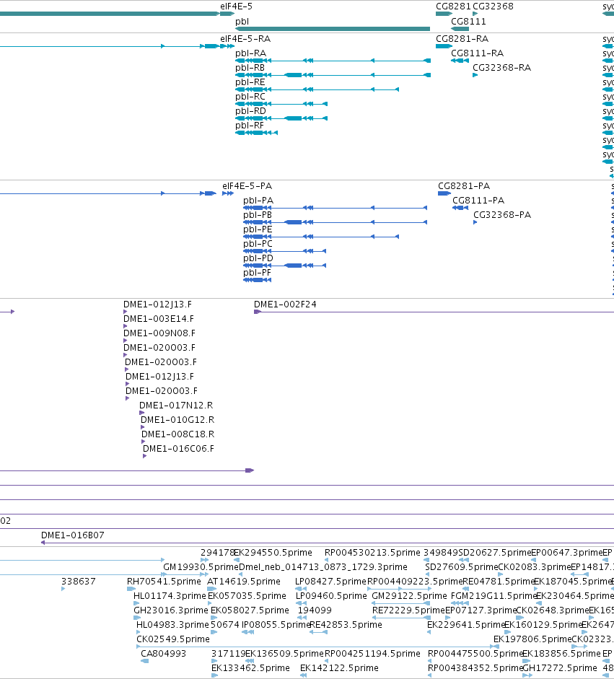Select BAC end DME1-016C06.F
The image size is (614, 679).
pos(178,449)
